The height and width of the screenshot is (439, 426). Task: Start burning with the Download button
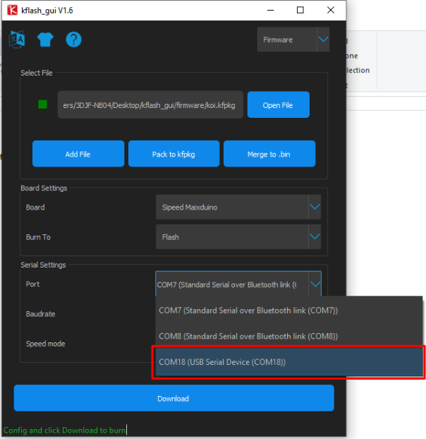[x=174, y=398]
